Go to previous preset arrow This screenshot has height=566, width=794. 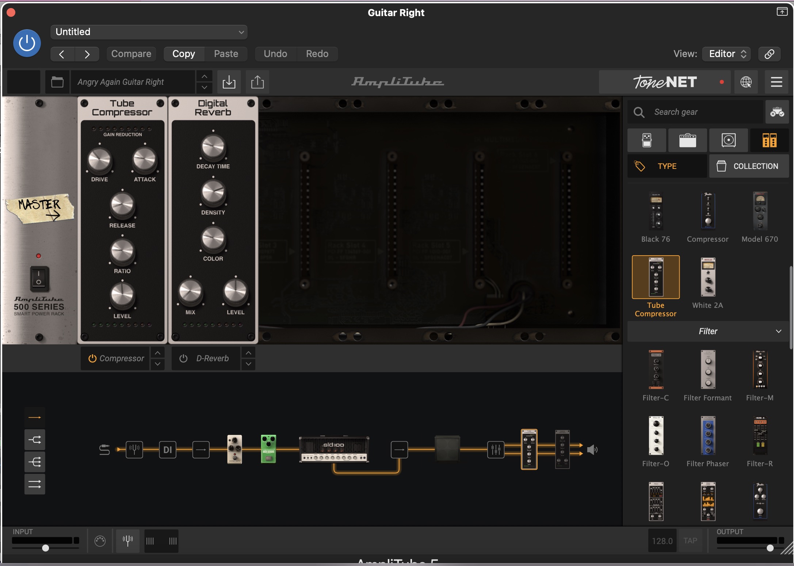click(x=62, y=54)
